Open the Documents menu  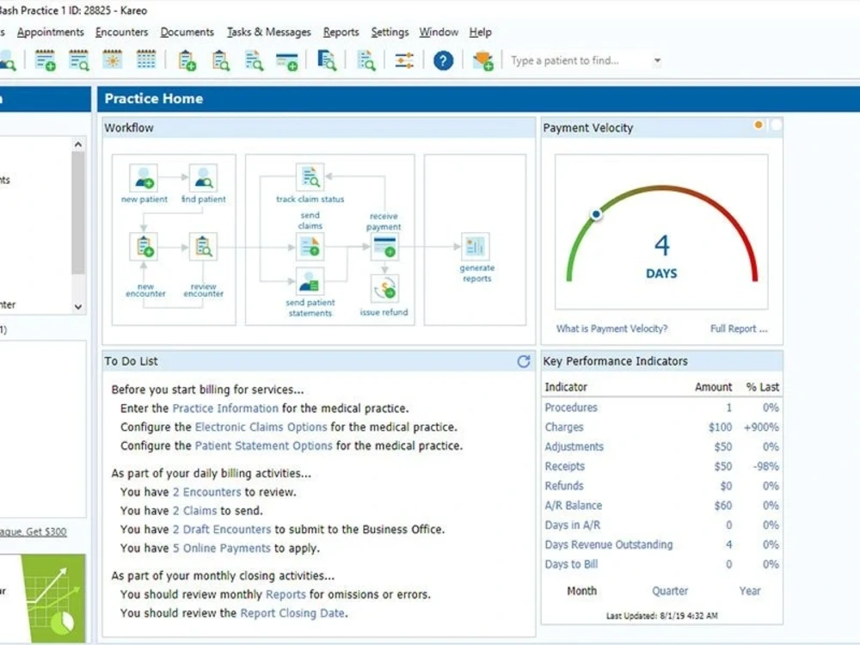187,33
